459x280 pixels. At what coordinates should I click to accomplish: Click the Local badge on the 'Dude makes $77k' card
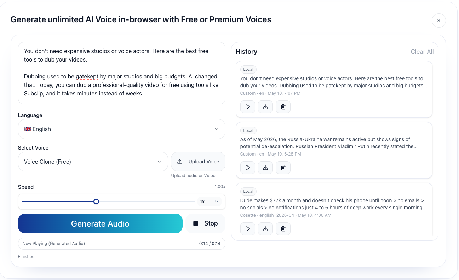[x=248, y=191]
